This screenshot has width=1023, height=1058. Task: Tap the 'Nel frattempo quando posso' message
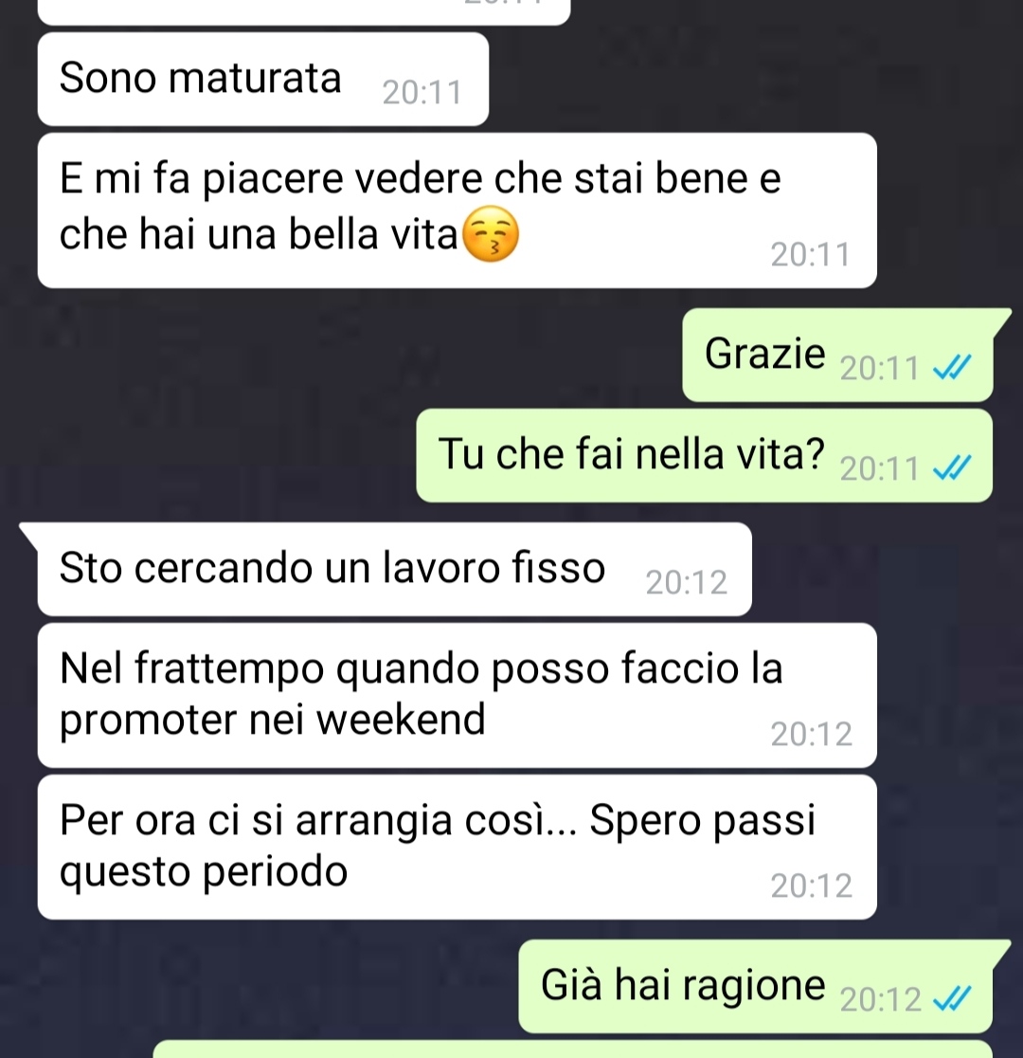tap(458, 695)
